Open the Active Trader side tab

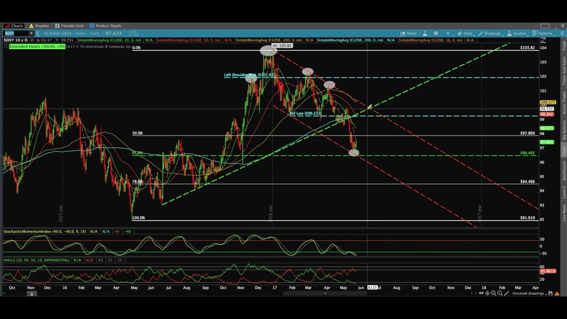pyautogui.click(x=564, y=102)
